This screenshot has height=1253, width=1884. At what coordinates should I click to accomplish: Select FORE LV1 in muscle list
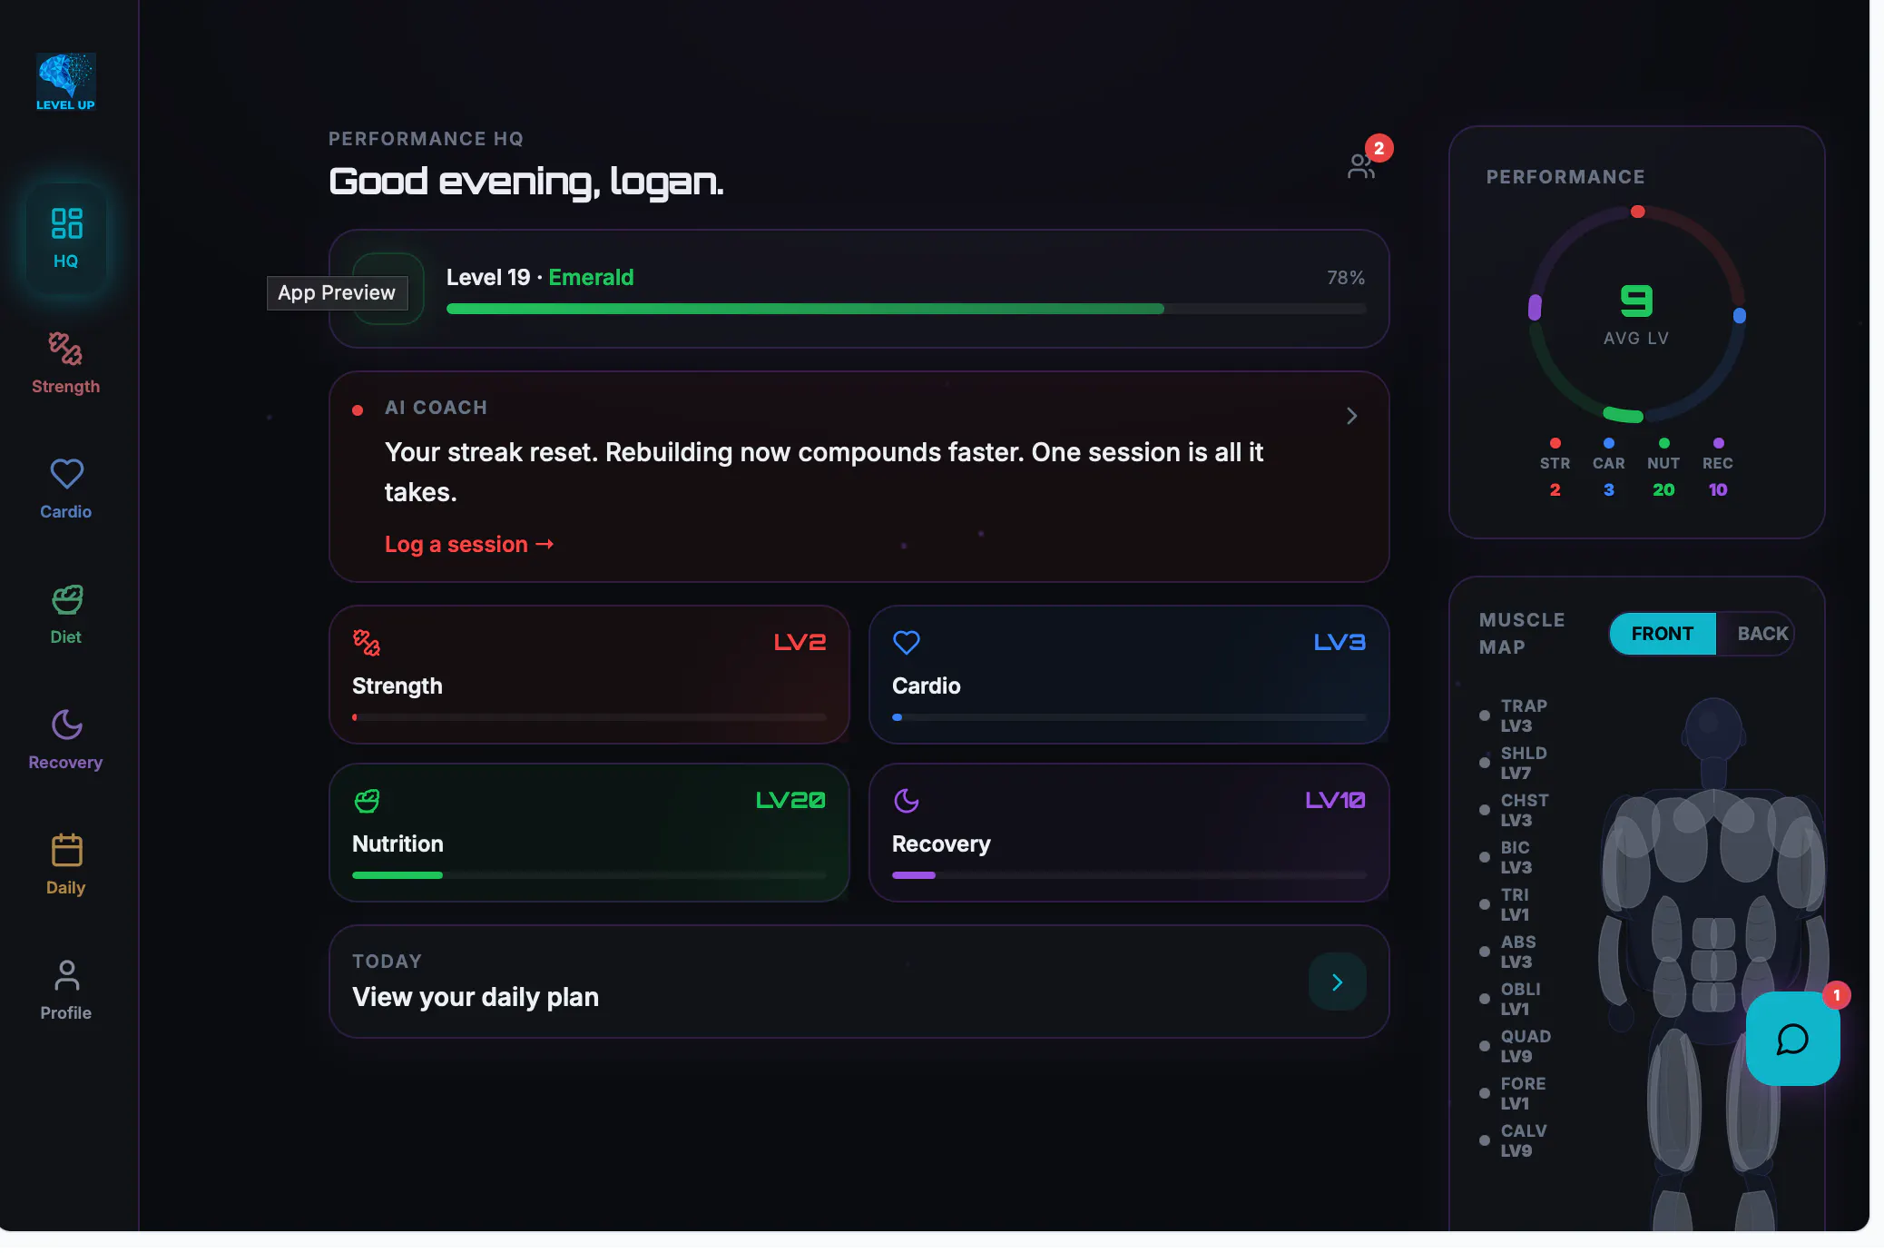click(1513, 1093)
